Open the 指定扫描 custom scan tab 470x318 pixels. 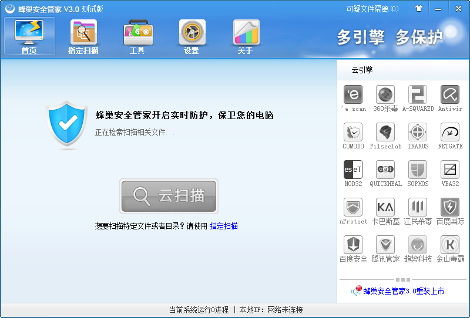pyautogui.click(x=83, y=36)
